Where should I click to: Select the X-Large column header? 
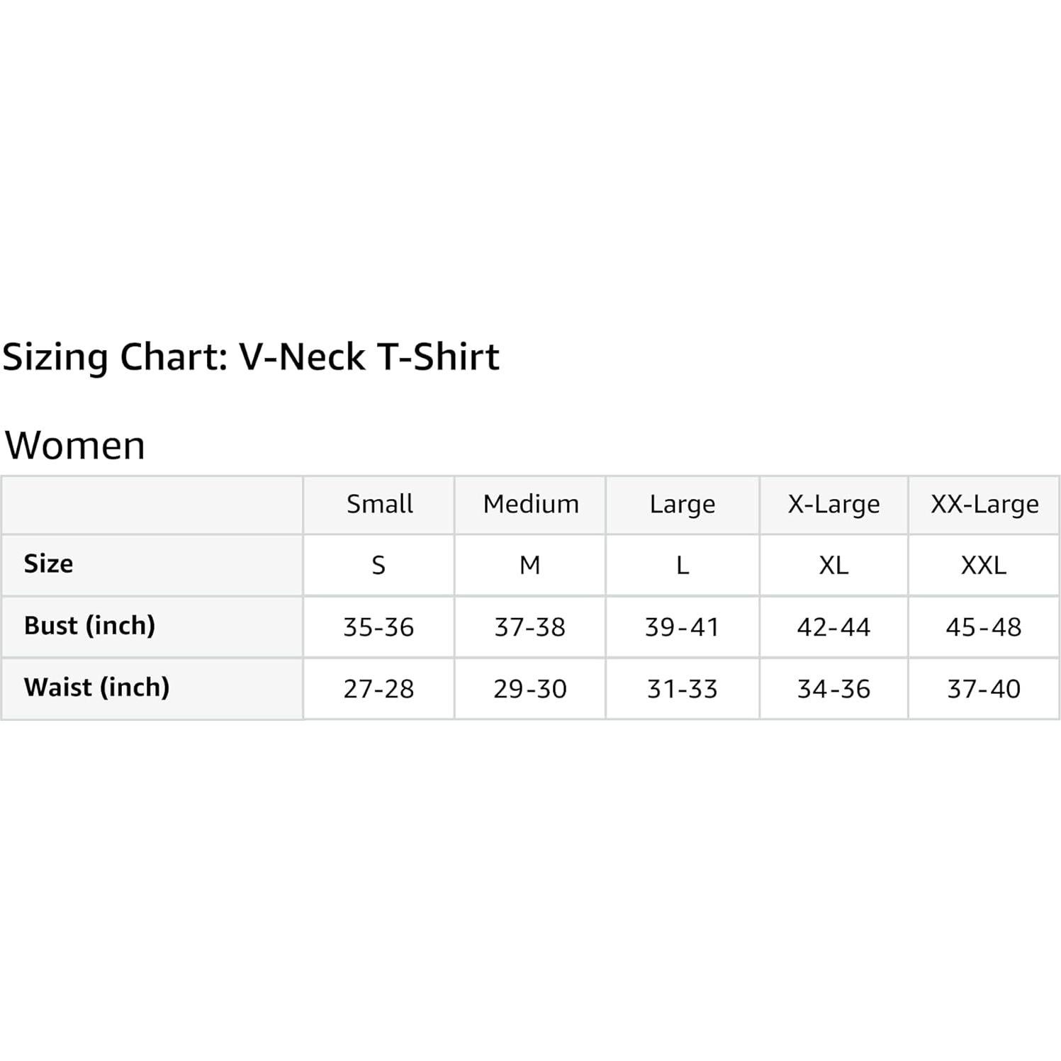click(x=833, y=504)
